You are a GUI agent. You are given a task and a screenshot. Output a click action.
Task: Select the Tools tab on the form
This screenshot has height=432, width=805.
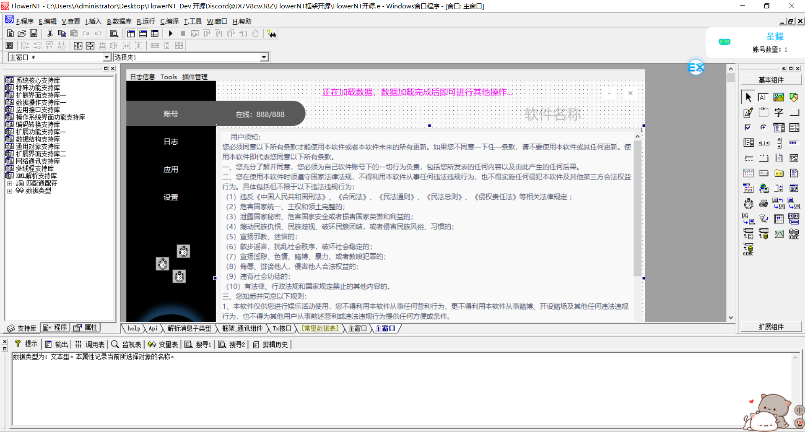pyautogui.click(x=169, y=77)
